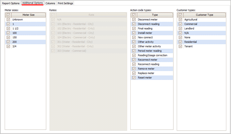This screenshot has width=231, height=134.
Task: Select the 'Reset meter' row text
Action: pos(145,78)
